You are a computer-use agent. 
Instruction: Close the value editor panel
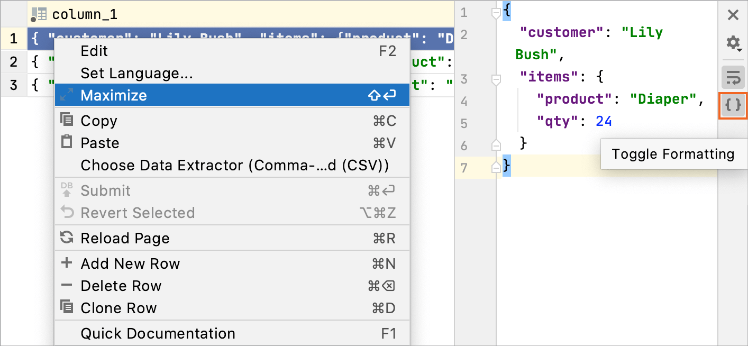733,15
